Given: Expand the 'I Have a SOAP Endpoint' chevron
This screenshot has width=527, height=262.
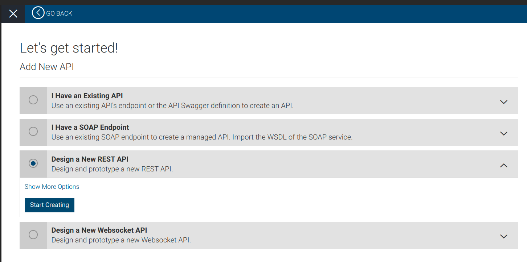Looking at the screenshot, I should [x=504, y=133].
